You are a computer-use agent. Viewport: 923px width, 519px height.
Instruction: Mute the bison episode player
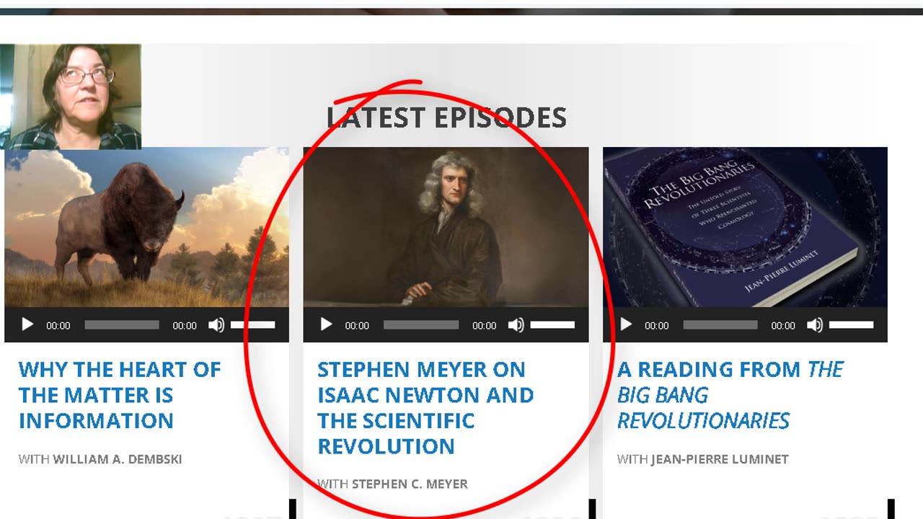pyautogui.click(x=216, y=325)
